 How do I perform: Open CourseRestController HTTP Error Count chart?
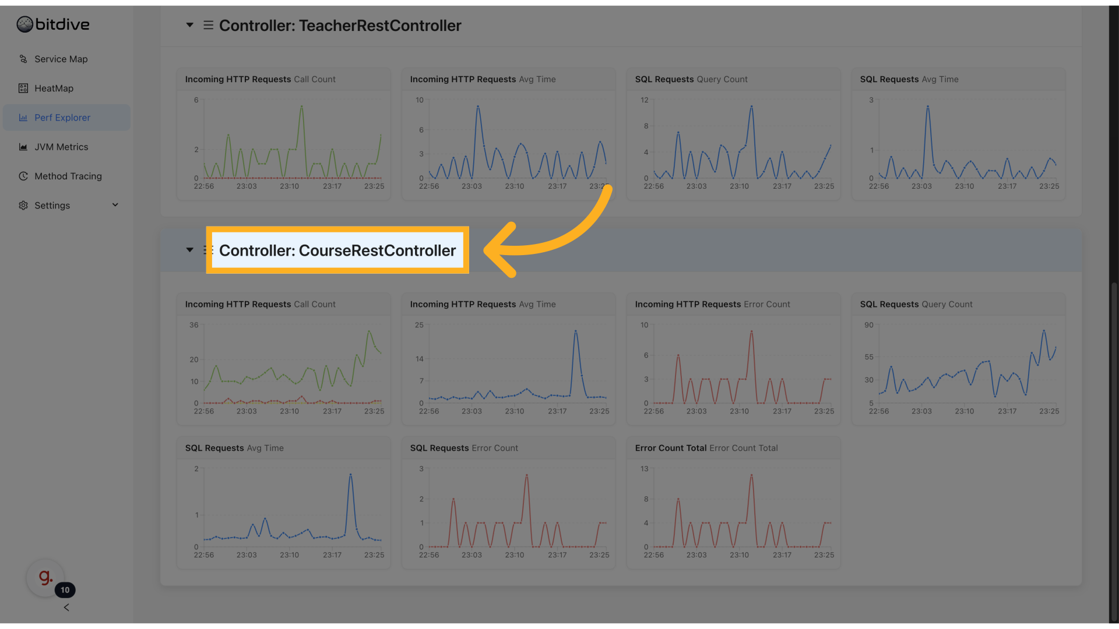(734, 359)
